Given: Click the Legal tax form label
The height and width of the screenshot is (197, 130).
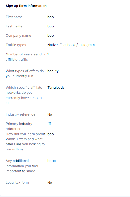Looking at the screenshot, I should pos(17,182).
